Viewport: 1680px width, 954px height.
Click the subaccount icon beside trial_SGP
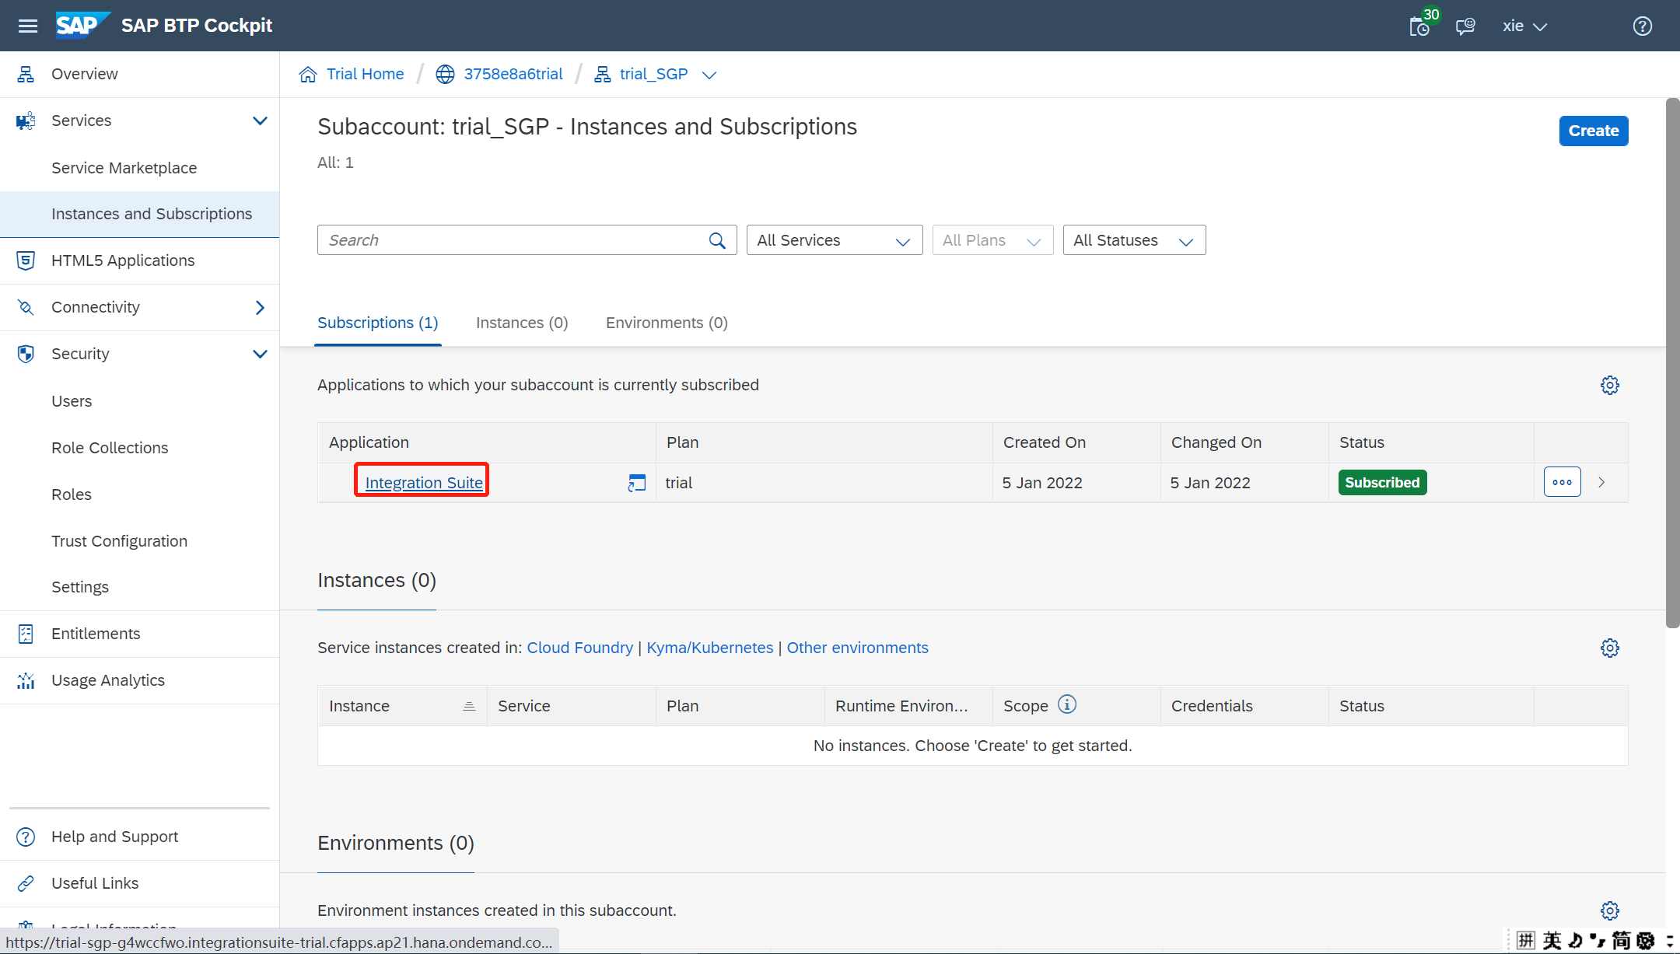602,74
